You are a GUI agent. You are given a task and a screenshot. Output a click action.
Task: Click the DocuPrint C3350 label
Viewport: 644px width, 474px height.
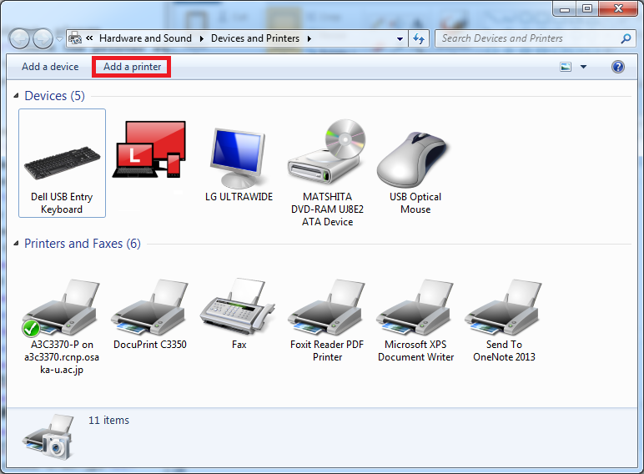(x=150, y=345)
